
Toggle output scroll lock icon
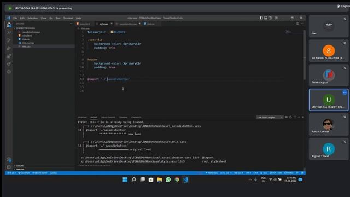point(290,117)
